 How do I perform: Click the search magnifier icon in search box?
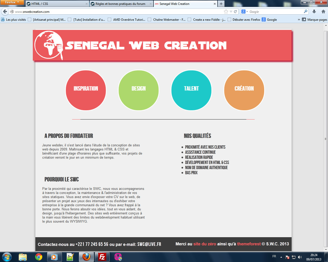click(x=305, y=12)
